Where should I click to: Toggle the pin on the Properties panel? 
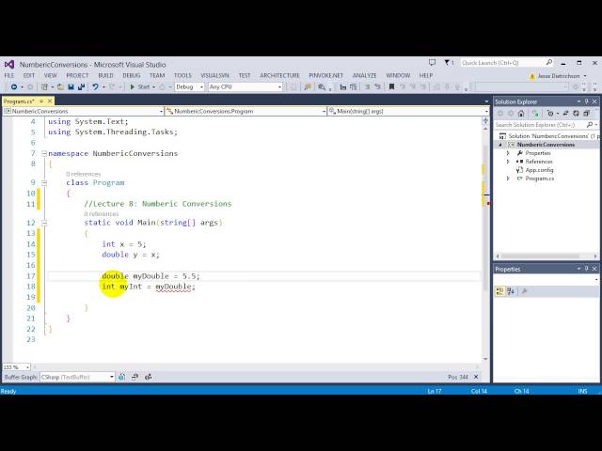[586, 269]
